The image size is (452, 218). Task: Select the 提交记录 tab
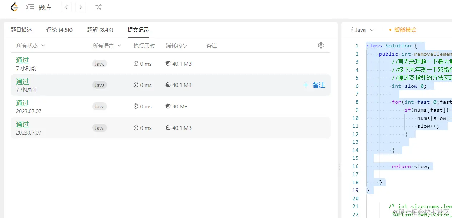(138, 30)
